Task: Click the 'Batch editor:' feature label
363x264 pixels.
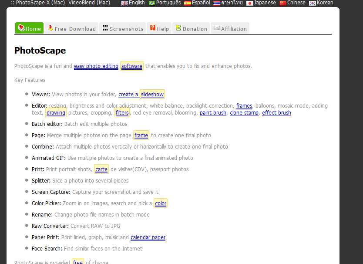Action: pyautogui.click(x=47, y=124)
